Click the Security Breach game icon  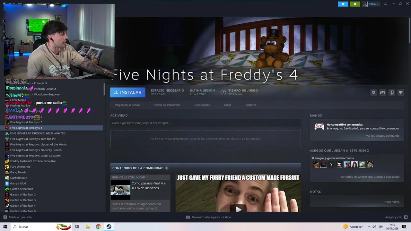(x=7, y=150)
